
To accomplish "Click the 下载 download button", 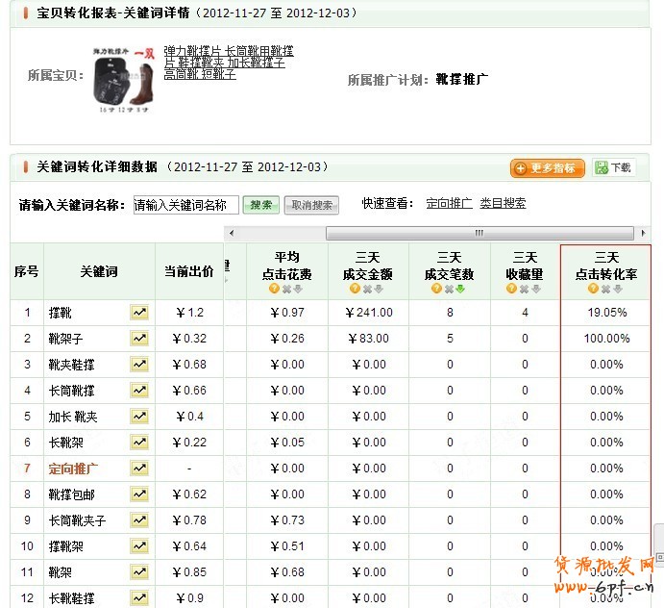I will coord(614,168).
